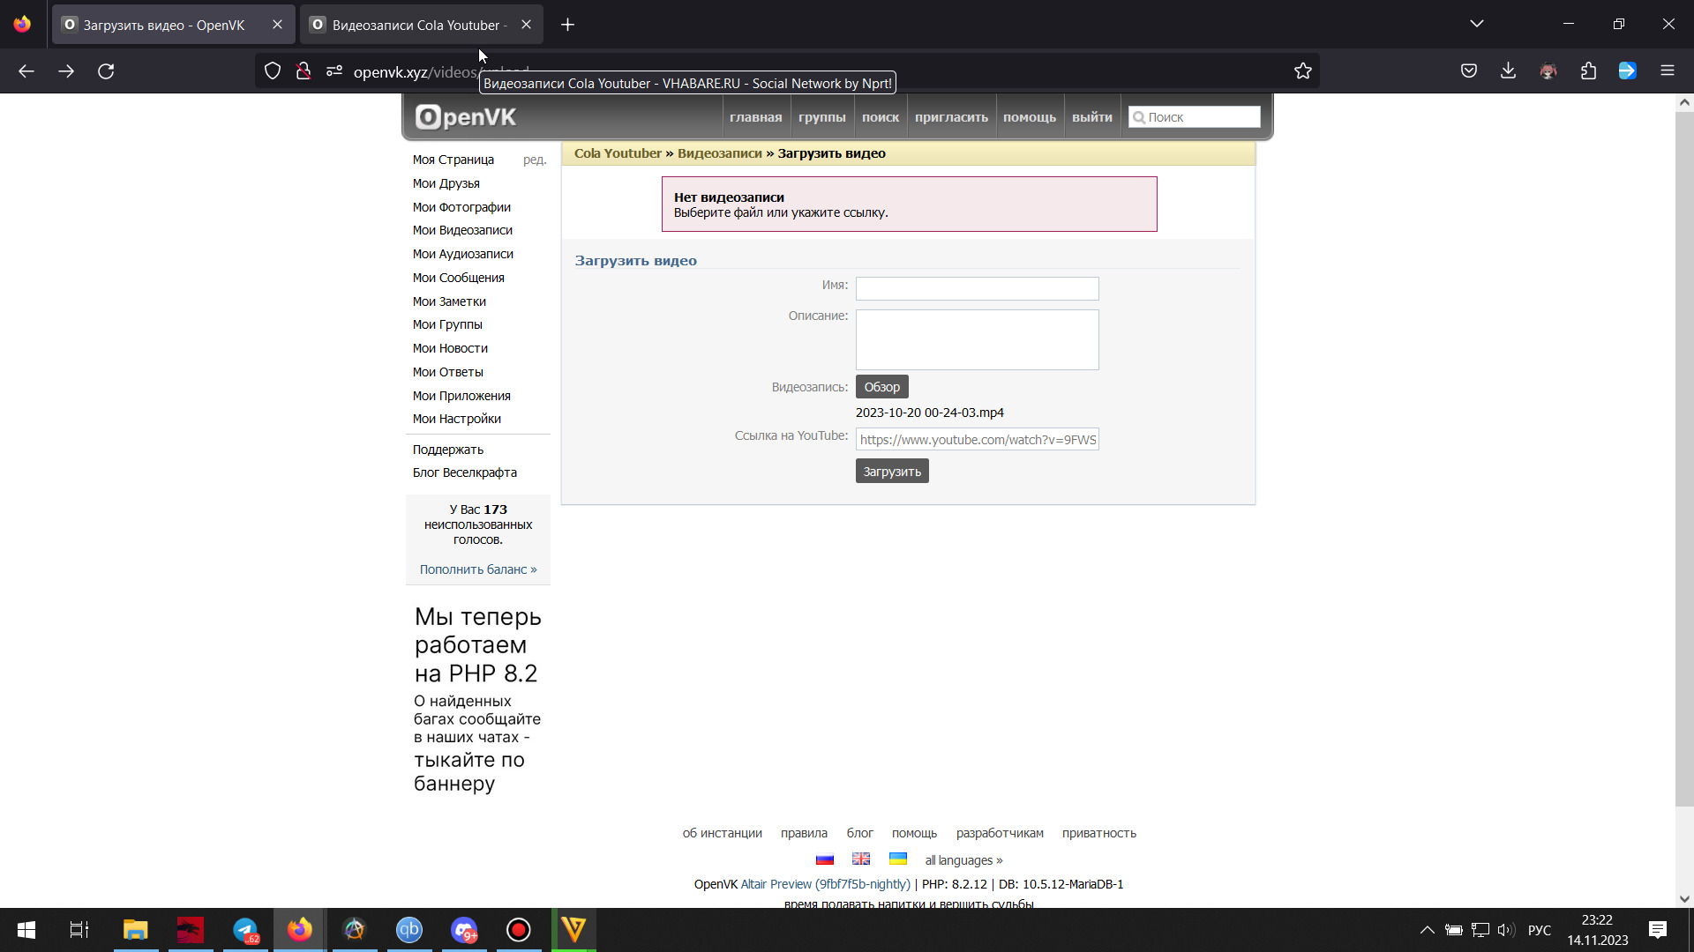Open Мои Аудиозаписи in the sidebar
The width and height of the screenshot is (1694, 952).
(x=462, y=254)
